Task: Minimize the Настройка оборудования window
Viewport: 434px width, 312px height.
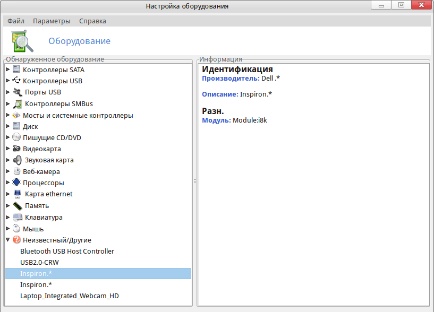Action: click(381, 5)
